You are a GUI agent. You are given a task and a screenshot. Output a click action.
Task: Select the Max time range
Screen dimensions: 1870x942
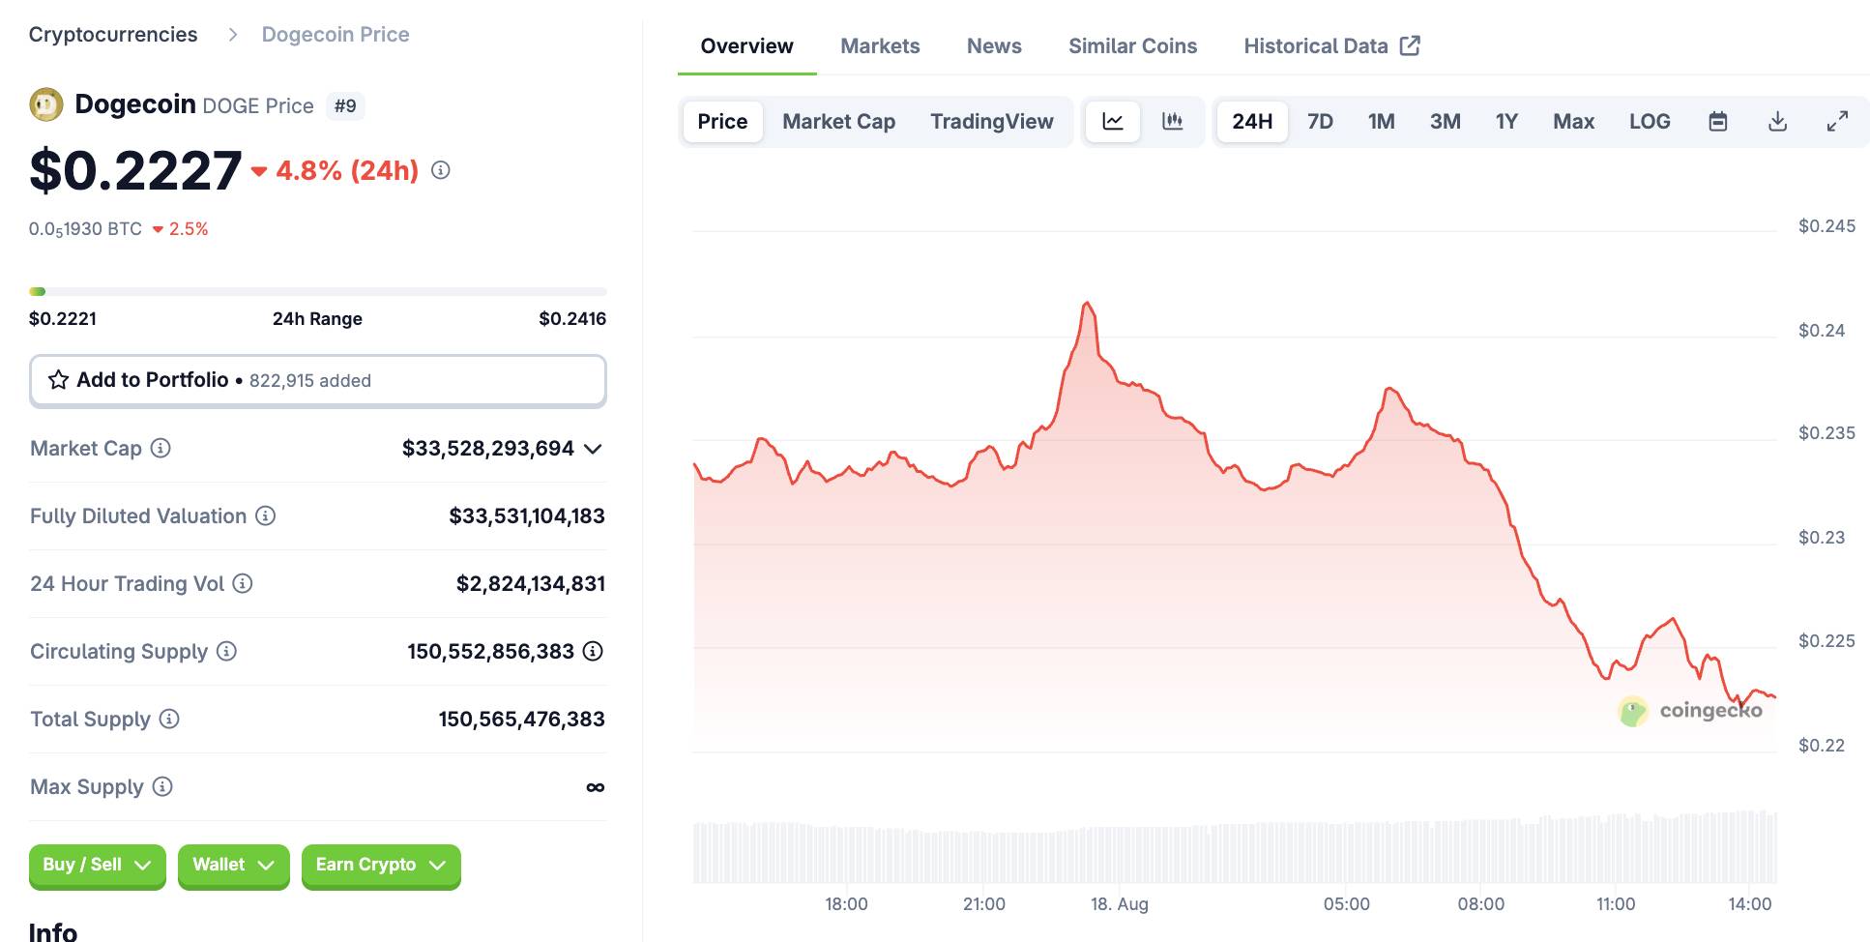coord(1573,122)
